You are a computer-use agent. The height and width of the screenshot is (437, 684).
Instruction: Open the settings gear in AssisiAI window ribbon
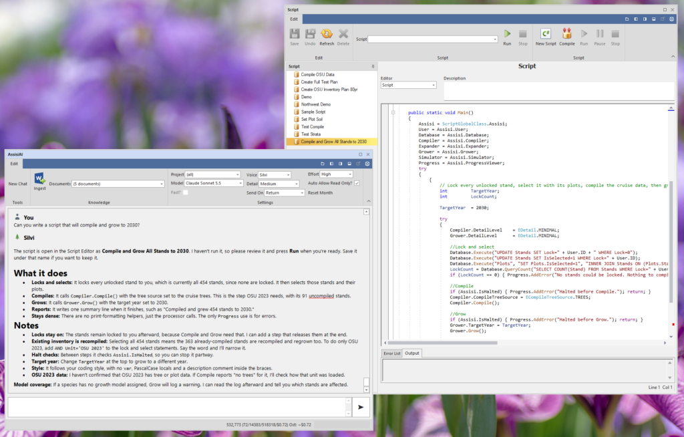coord(367,164)
